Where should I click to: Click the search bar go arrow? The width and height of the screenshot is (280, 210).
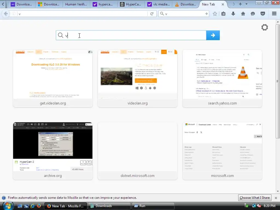(206, 14)
